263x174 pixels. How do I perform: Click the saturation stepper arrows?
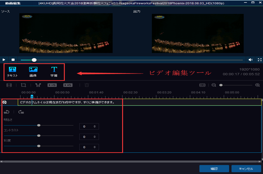tap(95, 147)
